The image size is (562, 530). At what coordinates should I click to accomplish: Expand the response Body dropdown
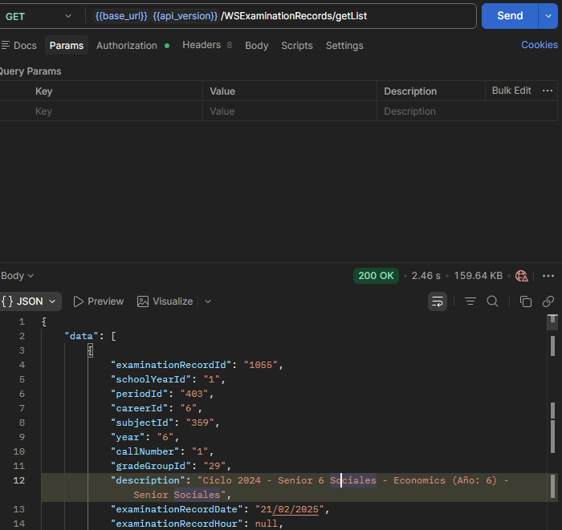(x=17, y=276)
